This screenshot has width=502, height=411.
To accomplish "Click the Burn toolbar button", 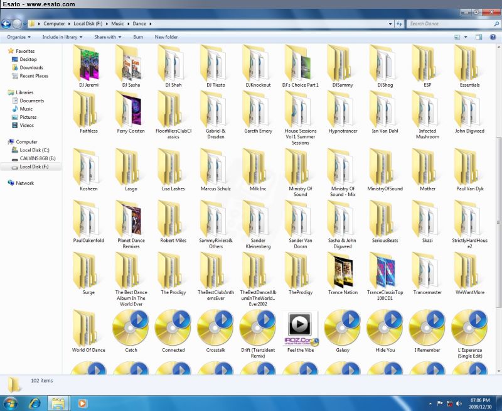I will (138, 37).
